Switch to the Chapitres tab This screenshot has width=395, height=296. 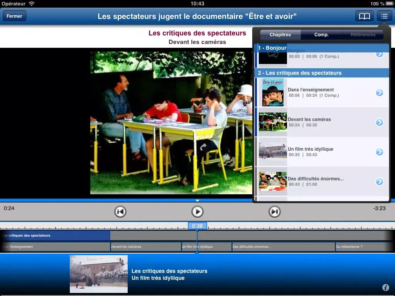point(280,35)
